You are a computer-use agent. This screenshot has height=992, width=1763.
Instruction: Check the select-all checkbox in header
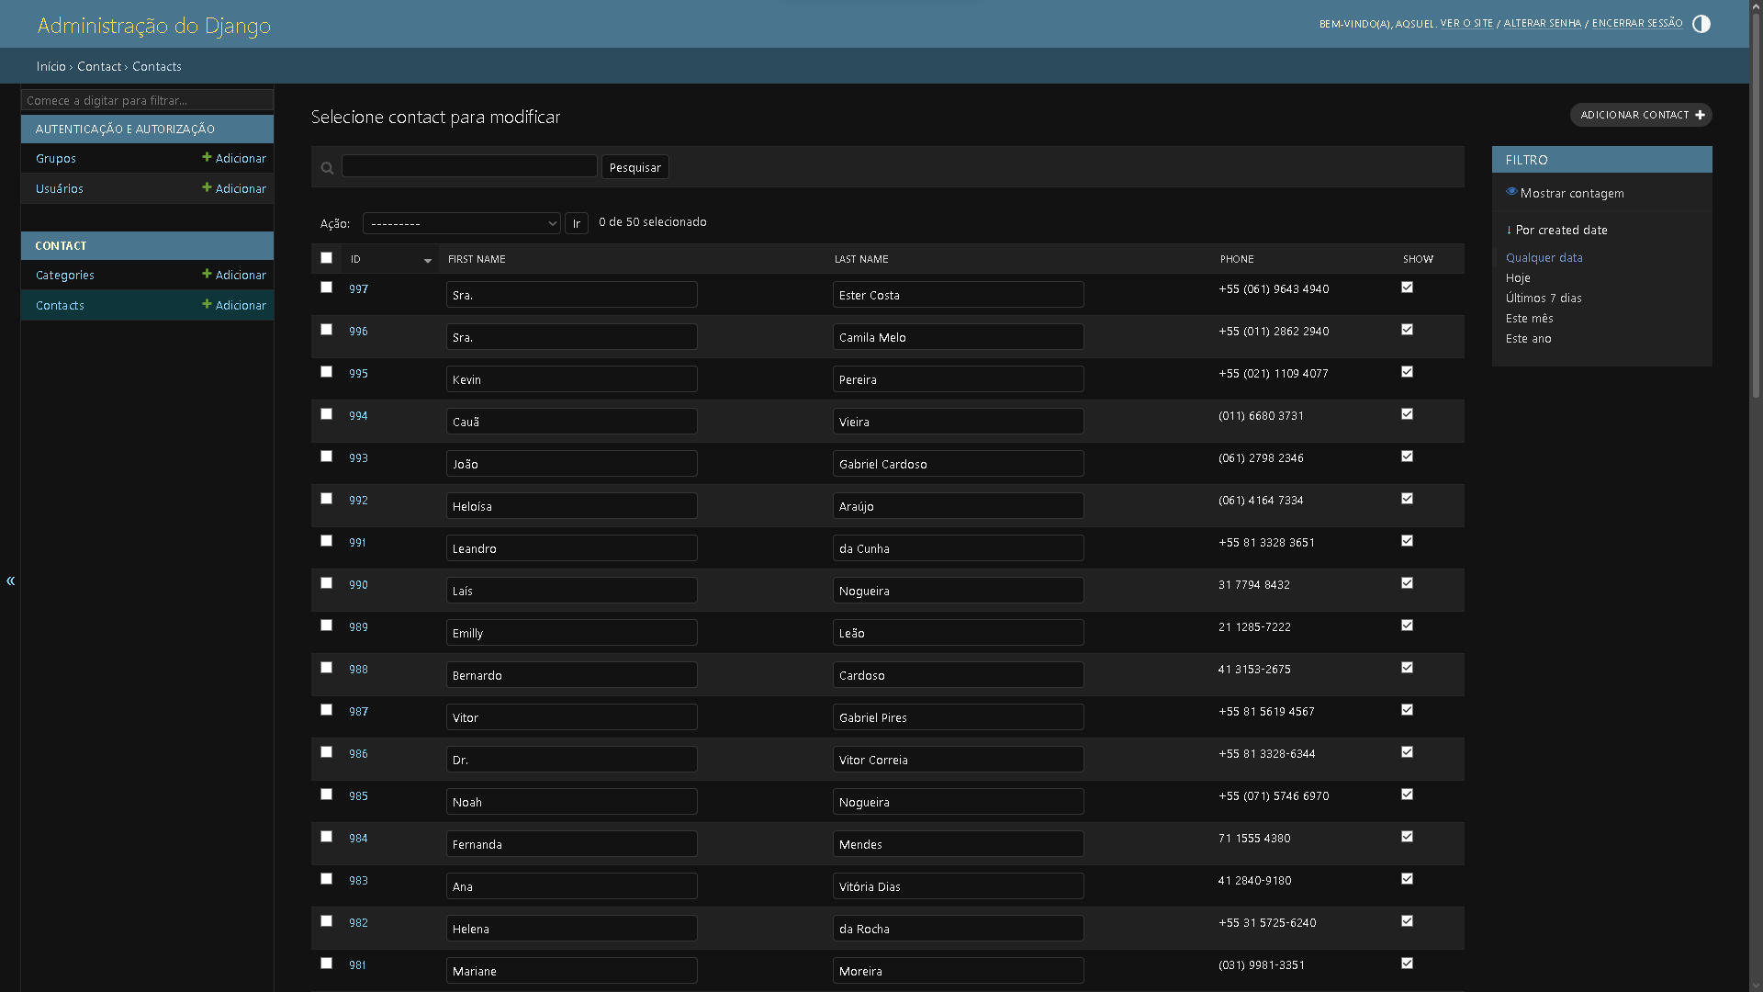point(326,258)
